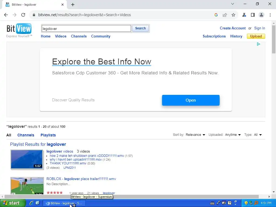Click the browser address bar URL
The height and width of the screenshot is (207, 276).
84,15
